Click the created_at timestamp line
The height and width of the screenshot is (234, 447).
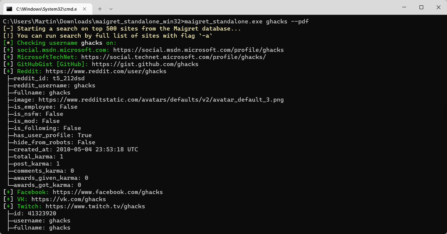coord(76,150)
